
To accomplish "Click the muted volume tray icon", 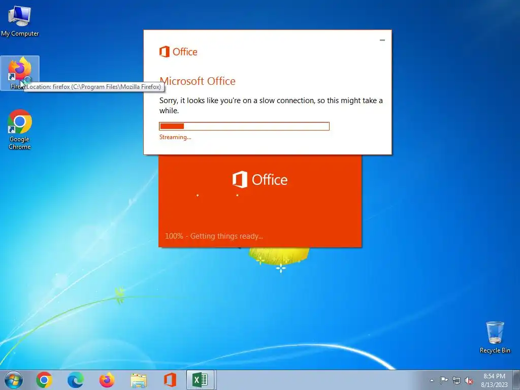I will coord(469,380).
